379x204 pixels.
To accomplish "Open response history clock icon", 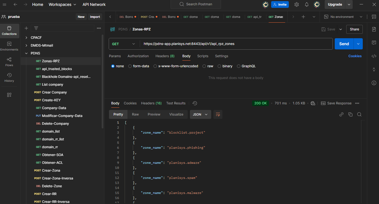I will point(195,103).
